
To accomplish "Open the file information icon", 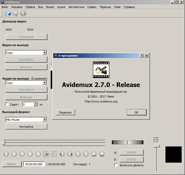I will [x=23, y=13].
